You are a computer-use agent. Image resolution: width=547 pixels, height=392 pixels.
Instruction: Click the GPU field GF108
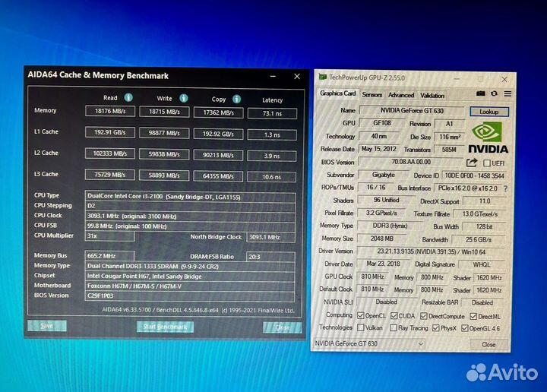tap(382, 123)
